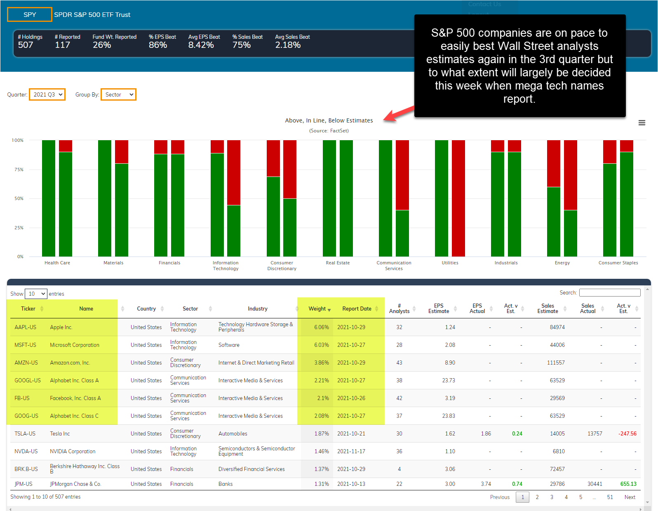Image resolution: width=658 pixels, height=511 pixels.
Task: Sort by Sector column arrows
Action: pos(210,309)
